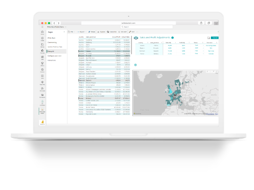Click the Actual Profit column header
254x190 pixels.
click(x=116, y=37)
